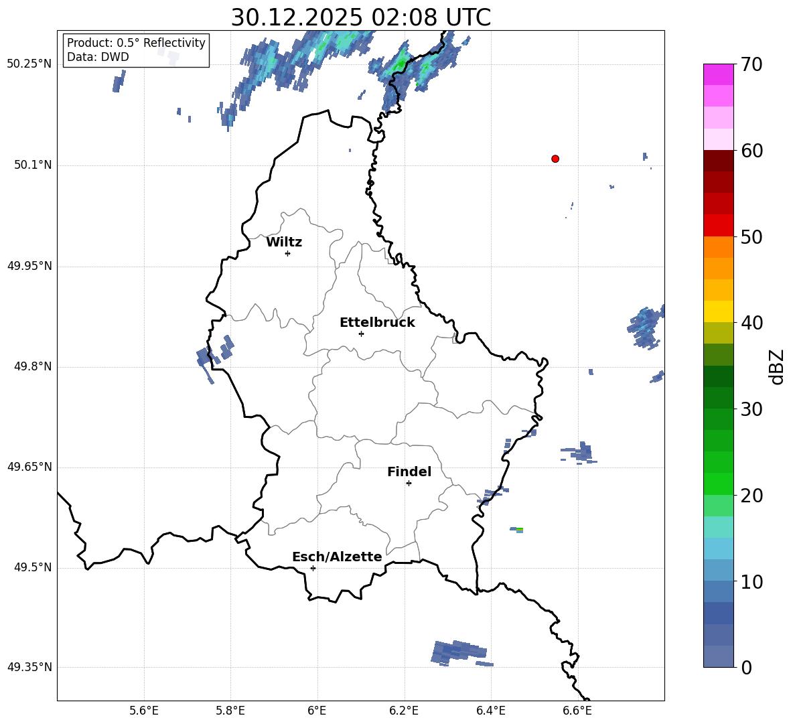The height and width of the screenshot is (724, 793).
Task: Click the magenta top colorbar segment
Action: coord(718,74)
